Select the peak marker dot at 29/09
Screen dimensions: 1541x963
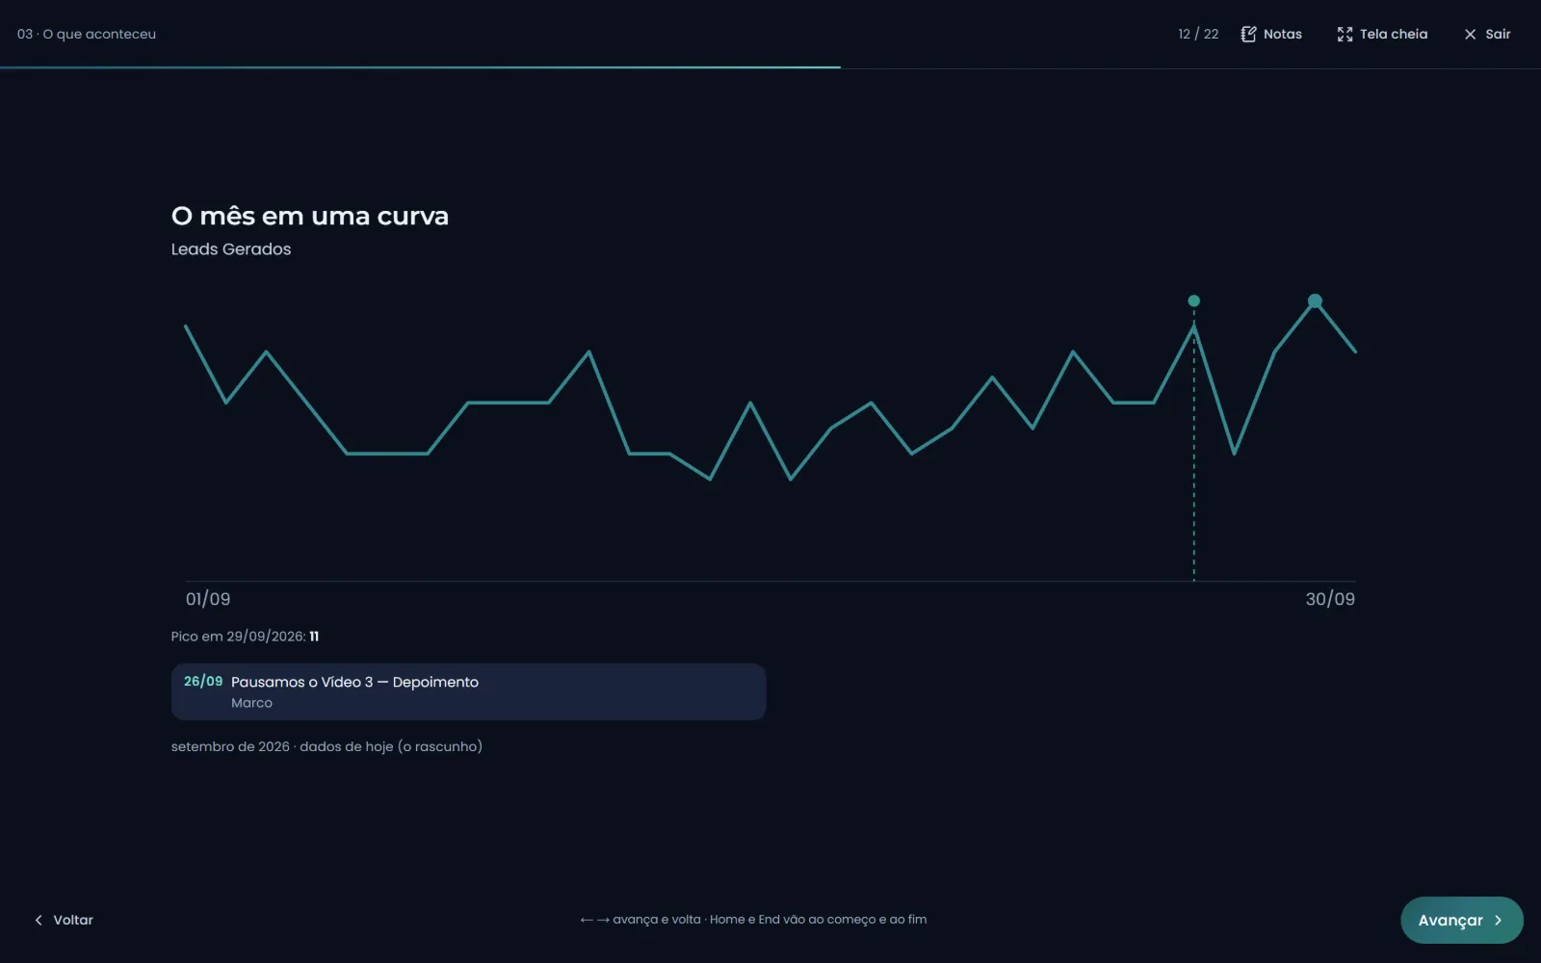[1315, 301]
